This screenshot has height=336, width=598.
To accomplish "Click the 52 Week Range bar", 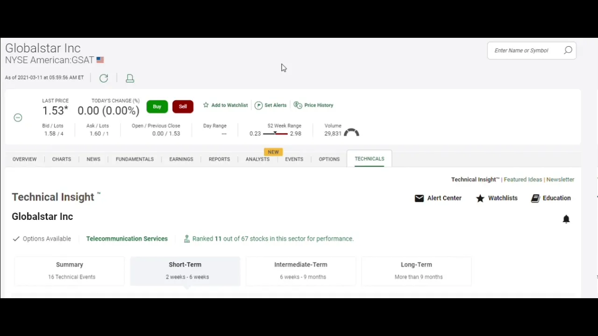I will [x=275, y=133].
